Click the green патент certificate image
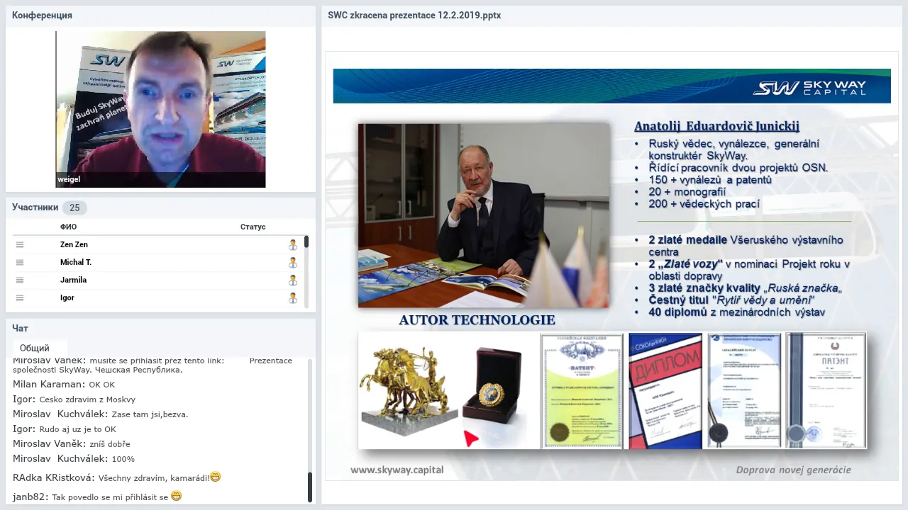This screenshot has height=510, width=908. 582,391
